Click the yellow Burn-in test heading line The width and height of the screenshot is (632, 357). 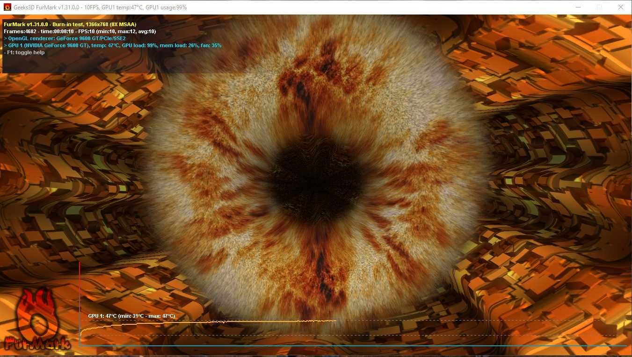pos(70,24)
